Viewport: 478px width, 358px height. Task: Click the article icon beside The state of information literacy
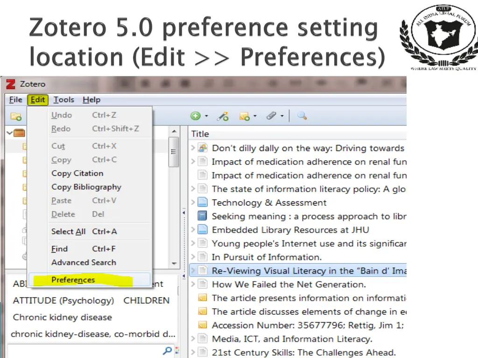203,189
